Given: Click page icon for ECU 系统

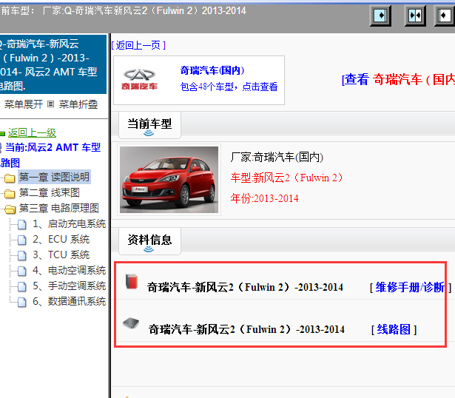Looking at the screenshot, I should [x=21, y=240].
